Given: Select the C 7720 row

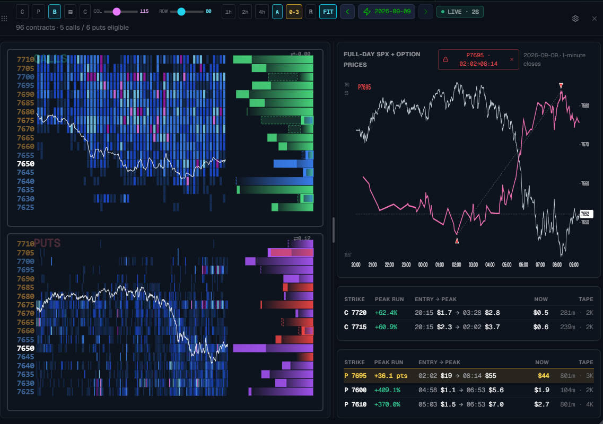Looking at the screenshot, I should (468, 313).
